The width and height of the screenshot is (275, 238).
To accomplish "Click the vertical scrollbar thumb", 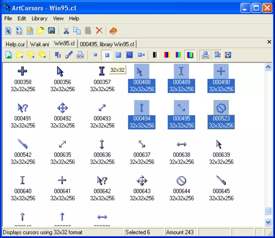I will tap(268, 211).
